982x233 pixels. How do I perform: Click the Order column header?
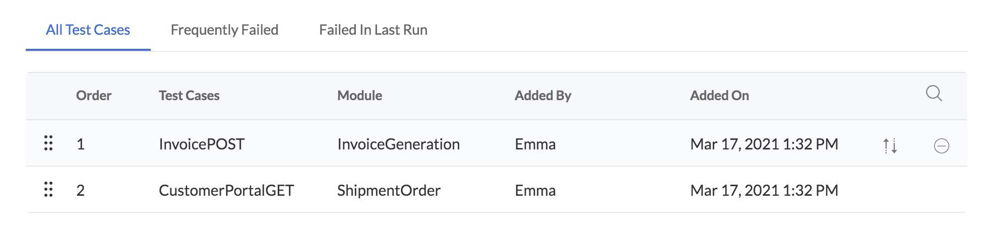pos(94,96)
